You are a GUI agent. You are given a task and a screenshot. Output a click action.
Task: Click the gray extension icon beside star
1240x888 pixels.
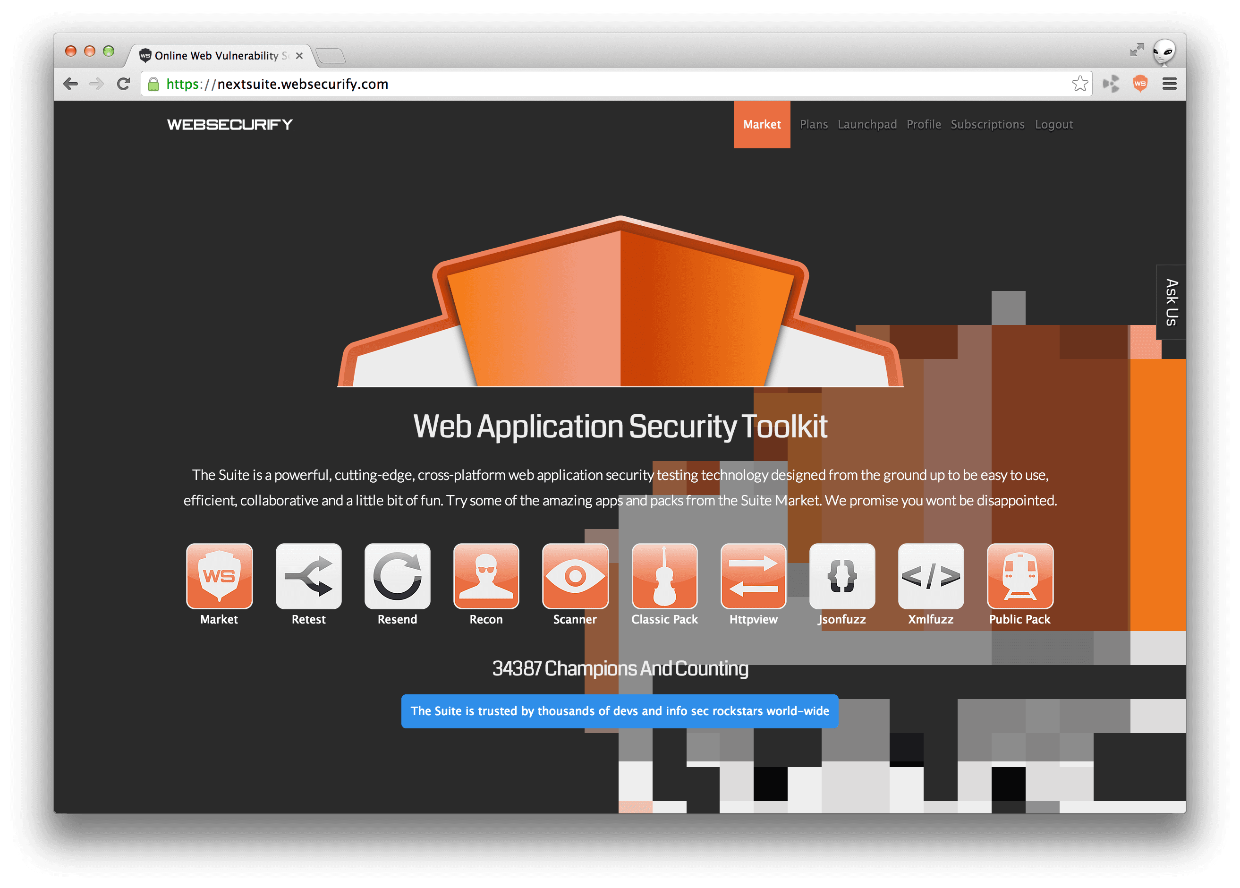pos(1111,84)
